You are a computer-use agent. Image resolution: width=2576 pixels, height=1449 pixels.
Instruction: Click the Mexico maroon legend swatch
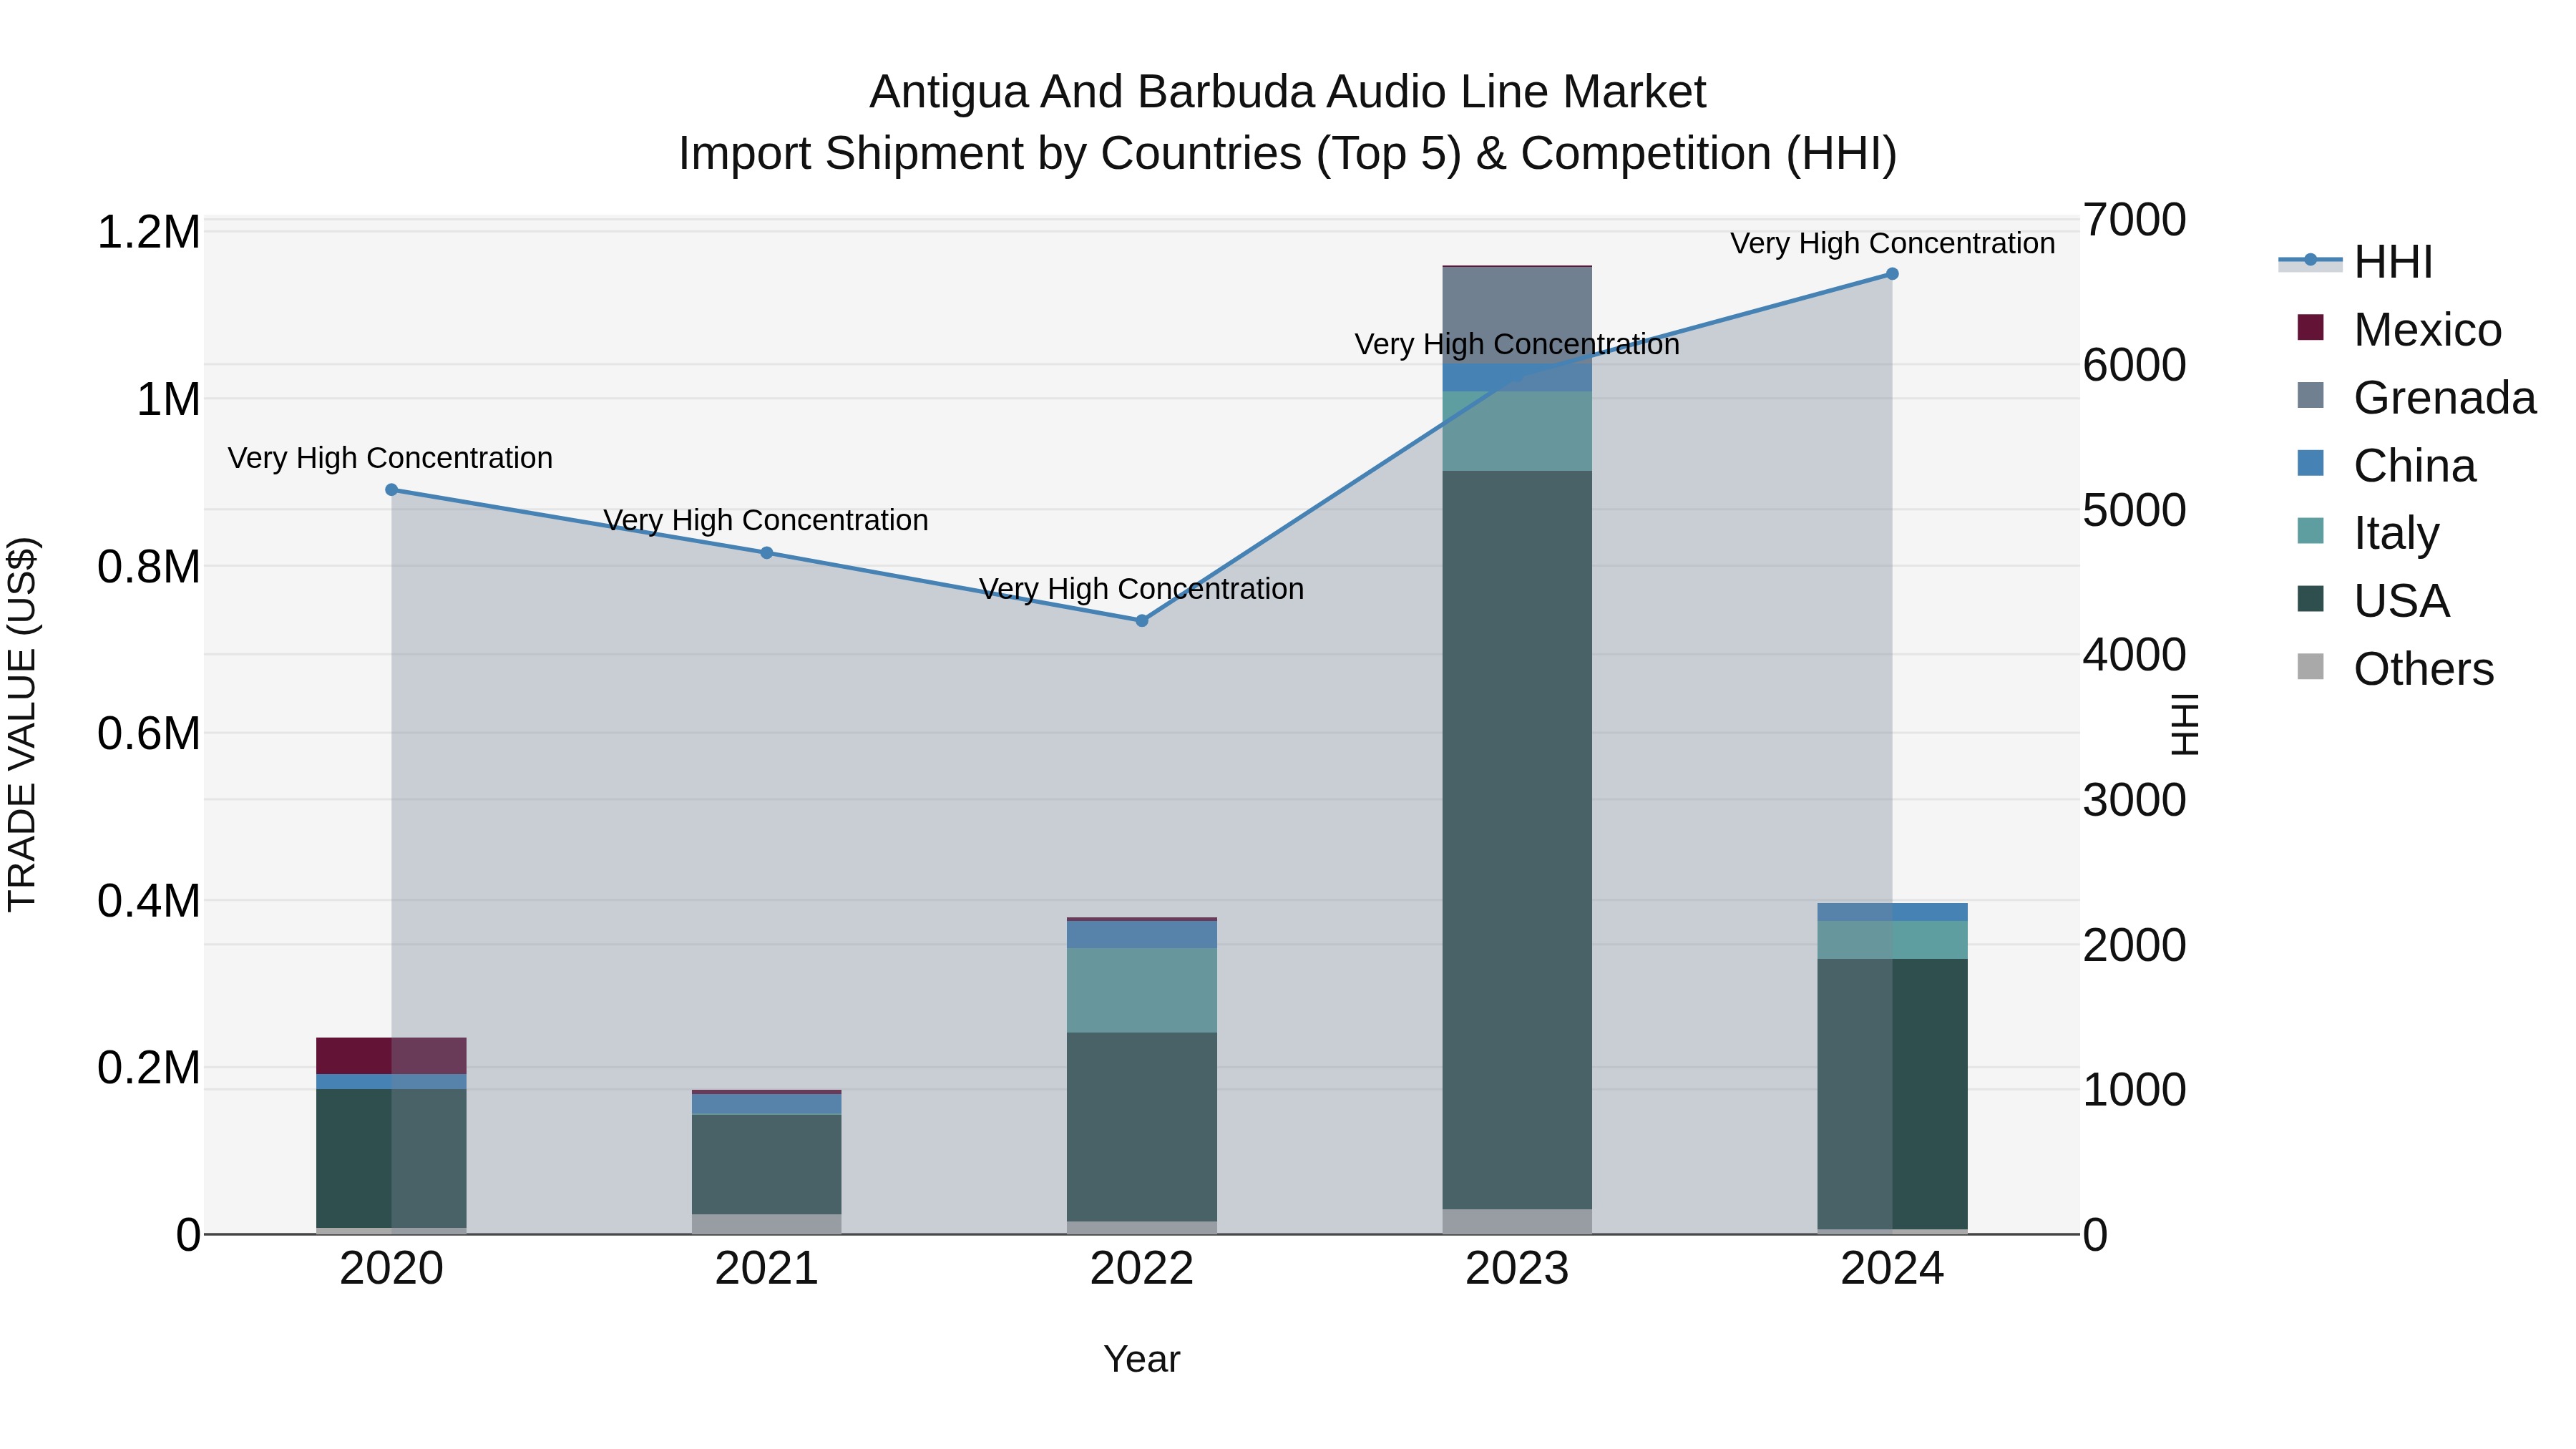point(2310,327)
